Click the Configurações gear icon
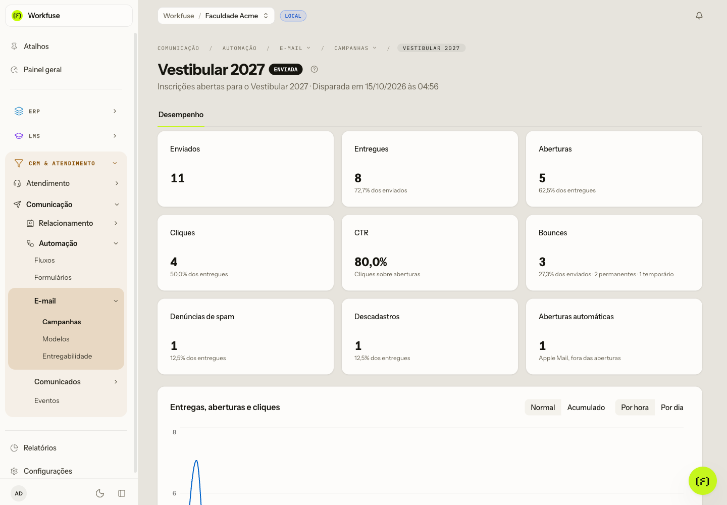 click(14, 471)
